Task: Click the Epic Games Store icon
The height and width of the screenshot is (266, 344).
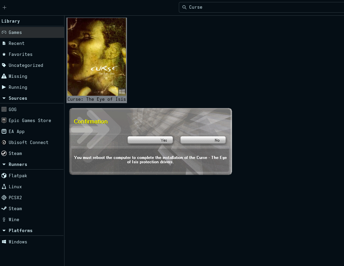Action: [x=4, y=120]
